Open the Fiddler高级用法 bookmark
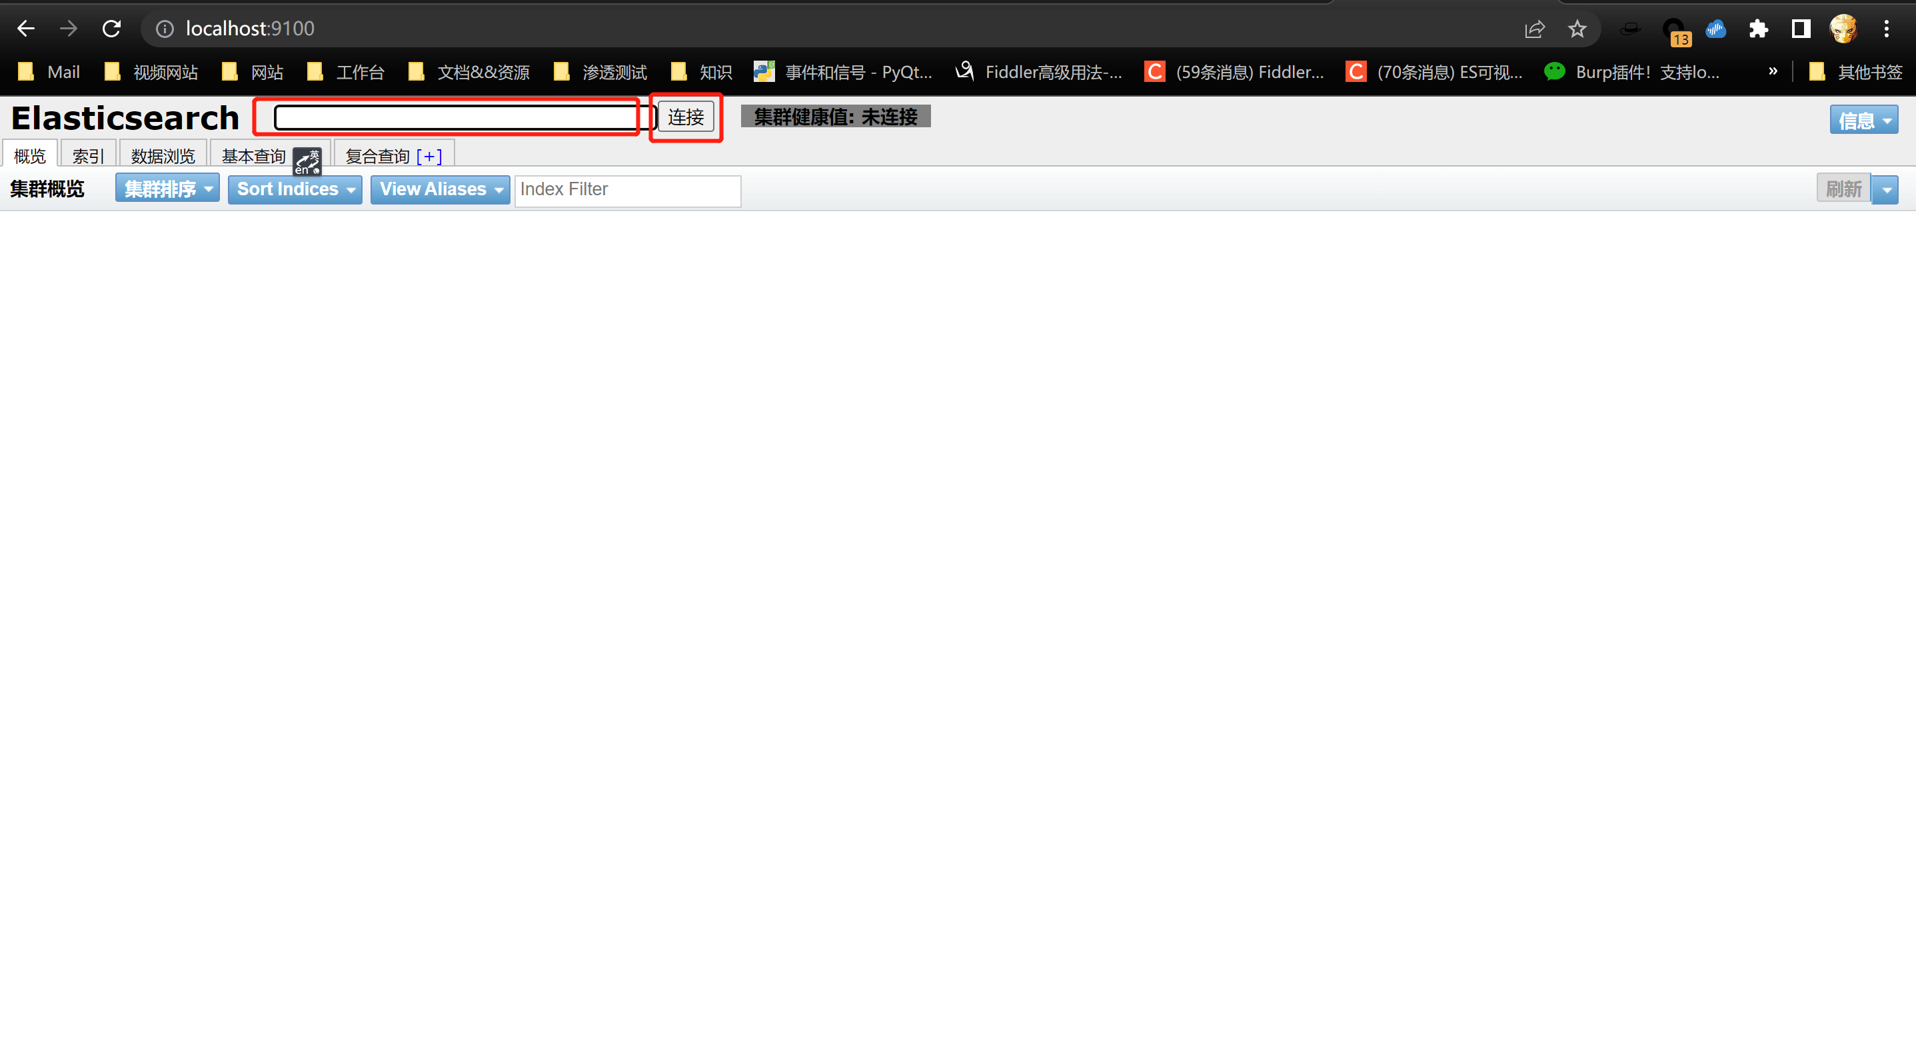Viewport: 1916px width, 1064px height. point(1039,71)
